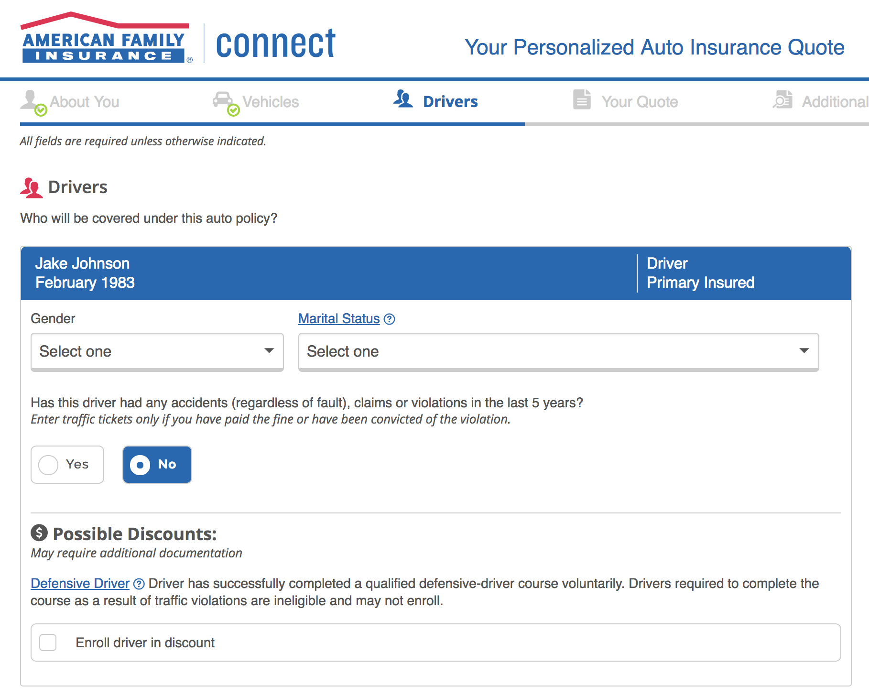
Task: Select Yes for accidents or violations
Action: [67, 464]
